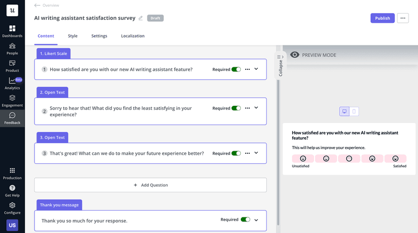Open Analytics beta section

pos(12,83)
